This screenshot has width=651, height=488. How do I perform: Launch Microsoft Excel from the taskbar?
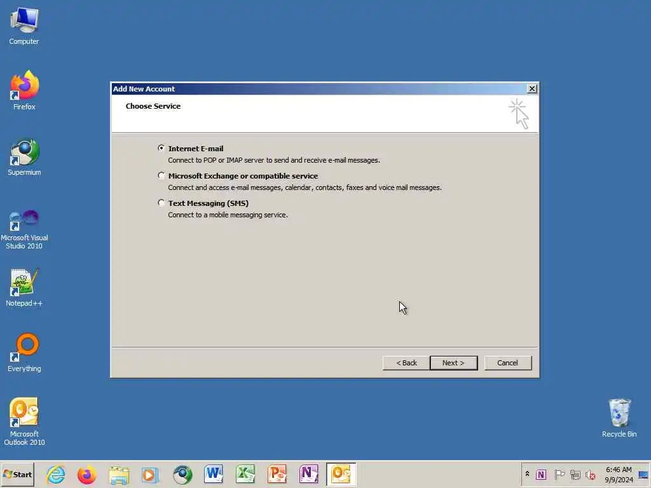point(245,474)
